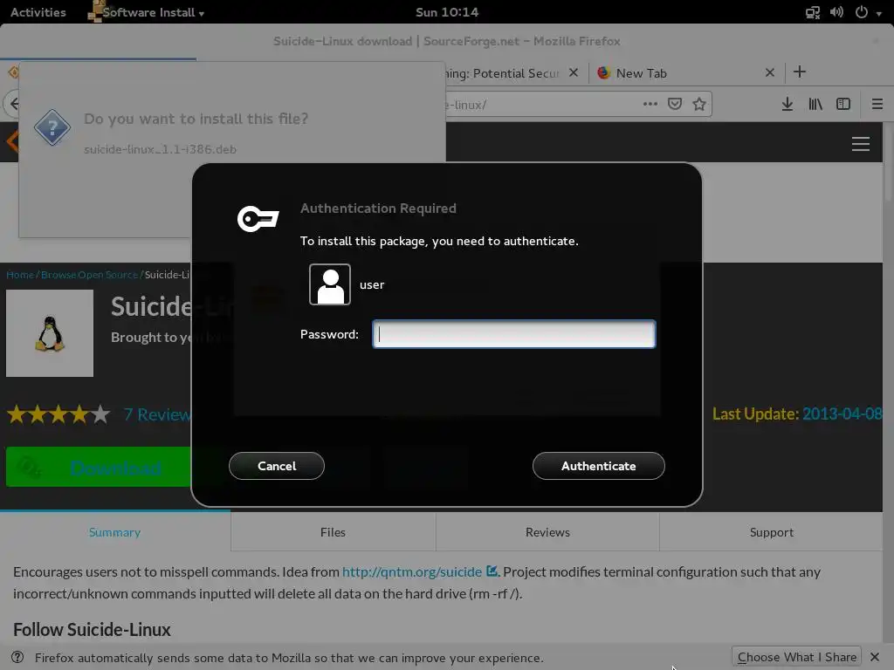
Task: Open the Firefox Library icon
Action: point(815,104)
